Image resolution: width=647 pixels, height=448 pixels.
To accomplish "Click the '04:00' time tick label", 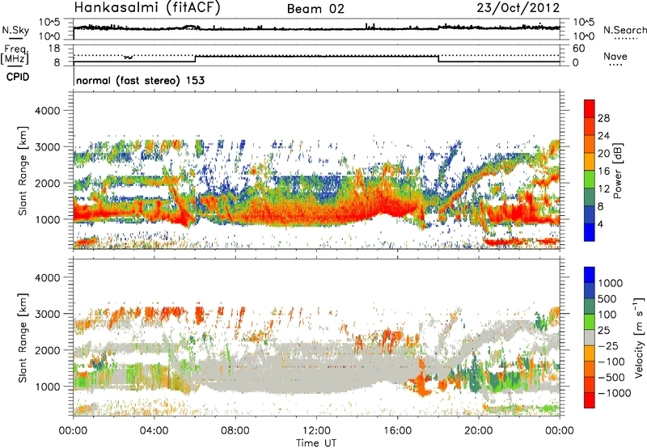I will pyautogui.click(x=154, y=431).
